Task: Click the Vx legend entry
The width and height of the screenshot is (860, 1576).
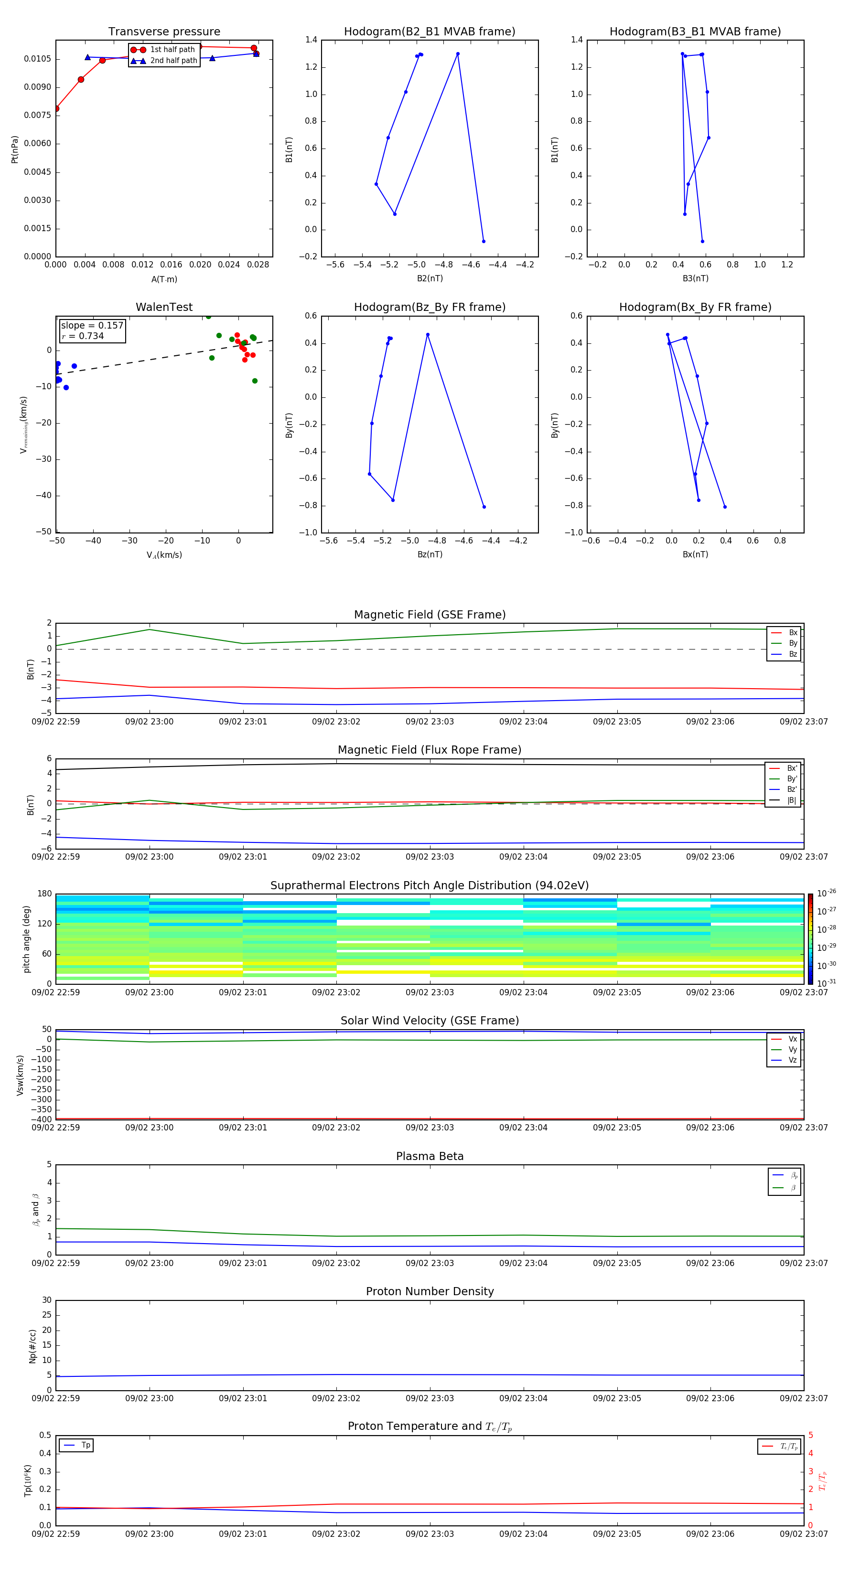Action: [784, 1039]
